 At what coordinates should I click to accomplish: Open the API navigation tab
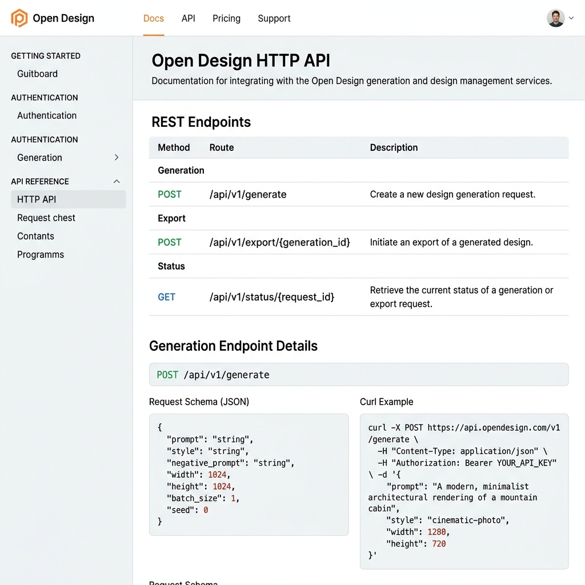[188, 18]
